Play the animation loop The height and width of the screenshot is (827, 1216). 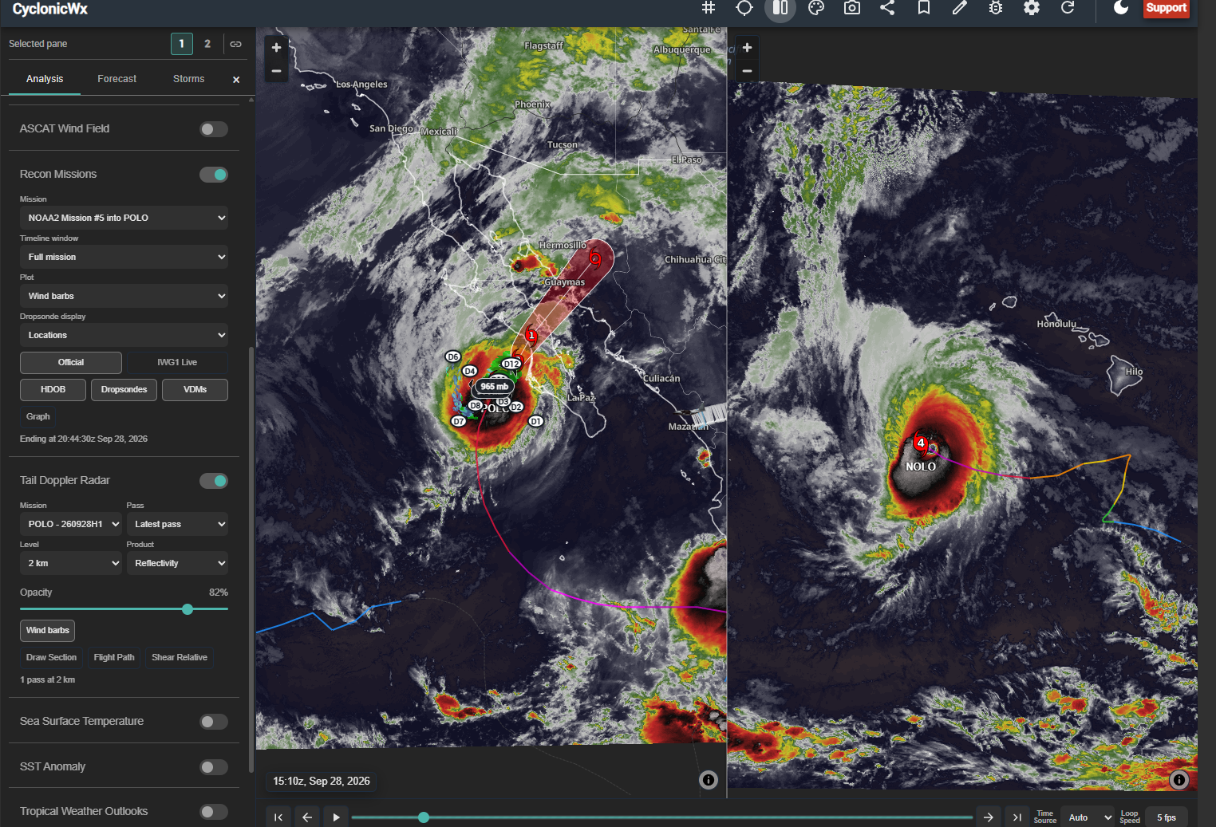336,817
